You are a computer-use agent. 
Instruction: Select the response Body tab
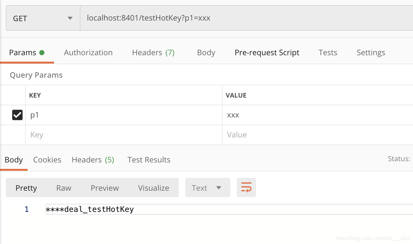[14, 160]
